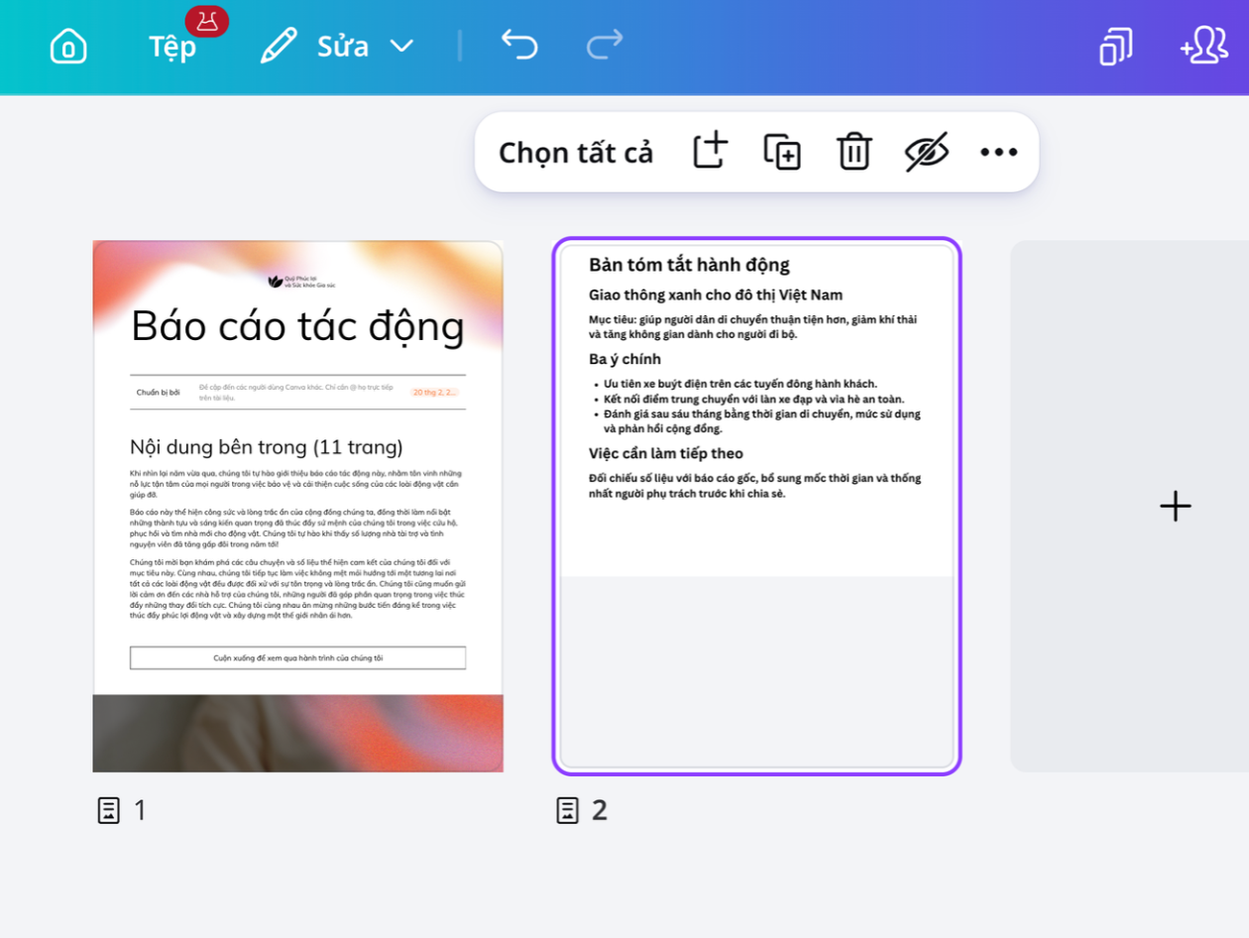Click 'Giao thông xanh cho đô thị Việt Nam'
The width and height of the screenshot is (1249, 938).
pos(716,294)
